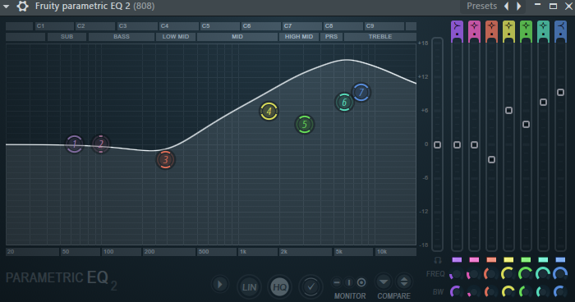Click the band 5 green FREQ knob

526,274
